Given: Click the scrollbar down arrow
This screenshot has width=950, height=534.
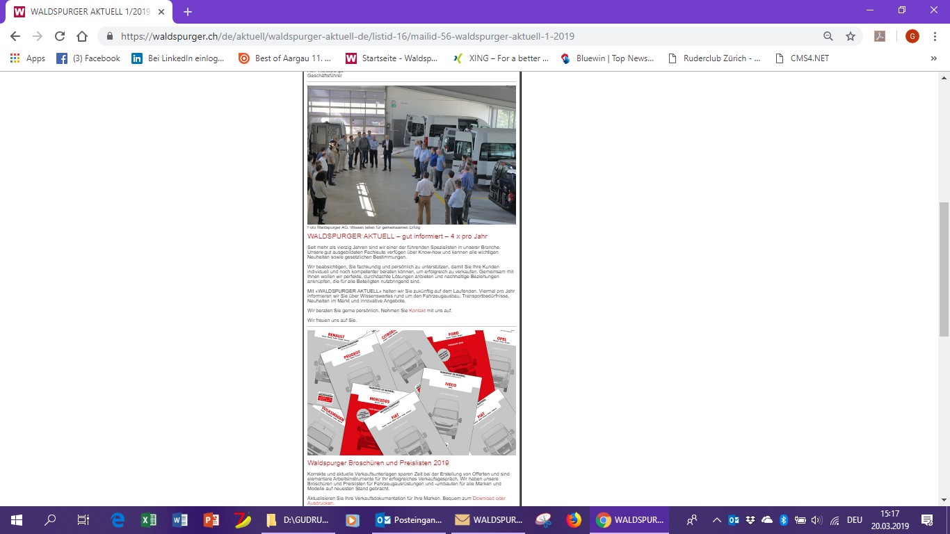Looking at the screenshot, I should 944,500.
